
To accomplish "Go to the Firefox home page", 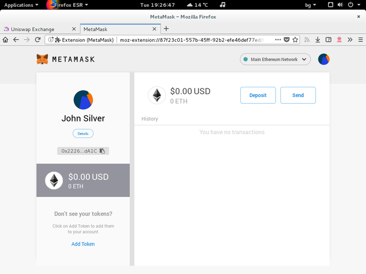I will pos(5,40).
